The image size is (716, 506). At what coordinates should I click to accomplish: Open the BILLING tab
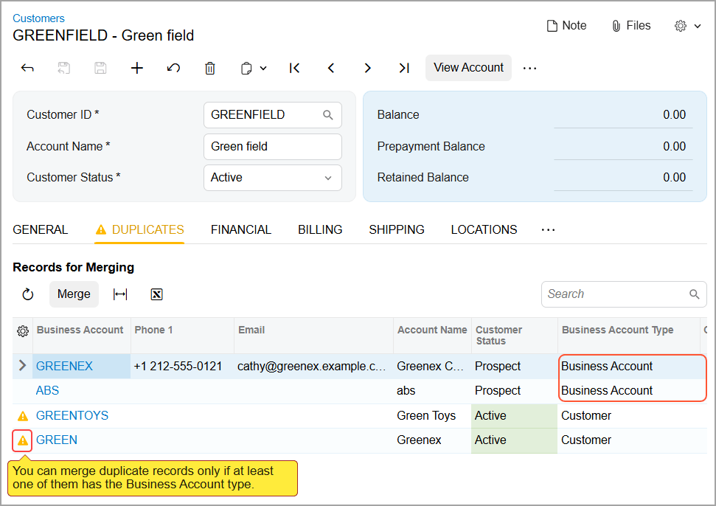tap(320, 229)
